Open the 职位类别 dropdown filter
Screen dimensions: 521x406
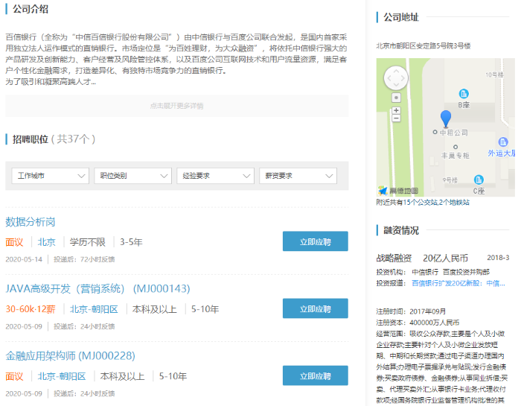133,176
